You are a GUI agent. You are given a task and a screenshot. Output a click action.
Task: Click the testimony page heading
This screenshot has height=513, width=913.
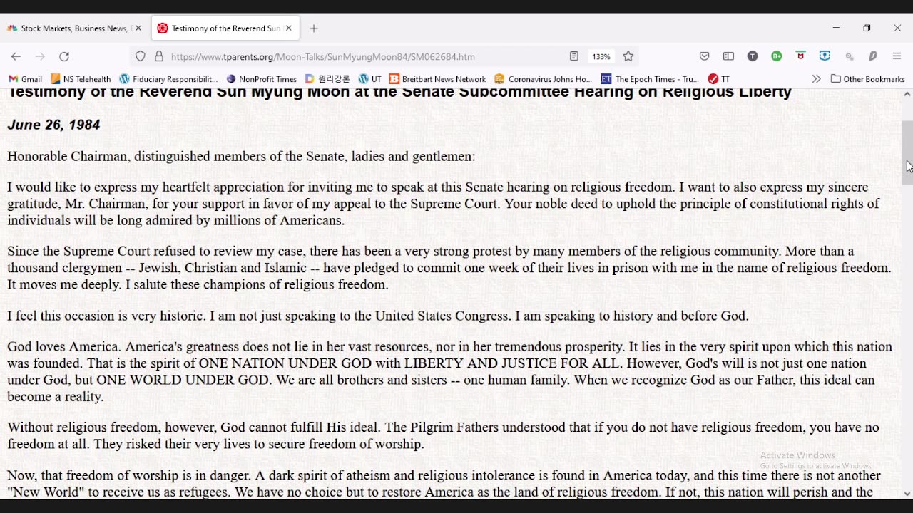coord(399,93)
